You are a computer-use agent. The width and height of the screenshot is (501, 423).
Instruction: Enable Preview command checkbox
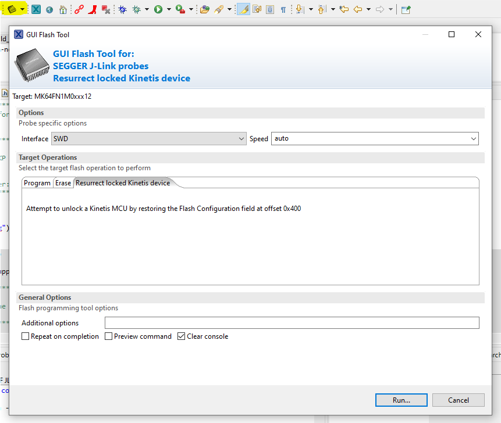(109, 336)
